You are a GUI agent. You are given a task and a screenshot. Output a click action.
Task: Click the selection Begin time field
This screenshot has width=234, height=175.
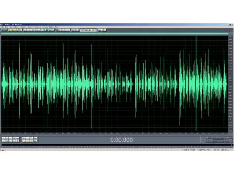click(x=210, y=140)
